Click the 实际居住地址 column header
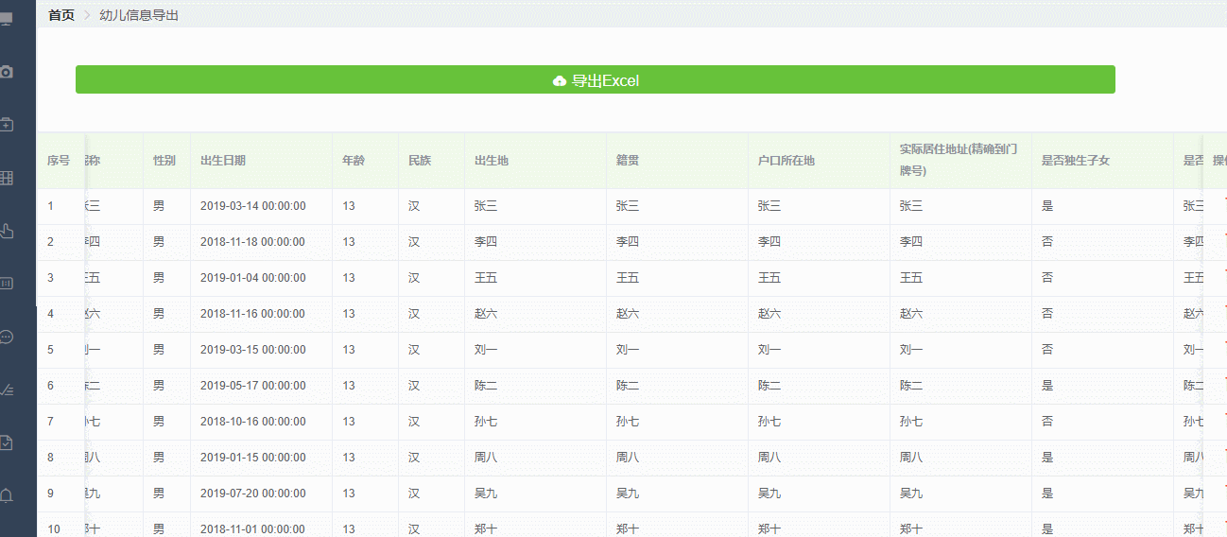 pos(959,160)
